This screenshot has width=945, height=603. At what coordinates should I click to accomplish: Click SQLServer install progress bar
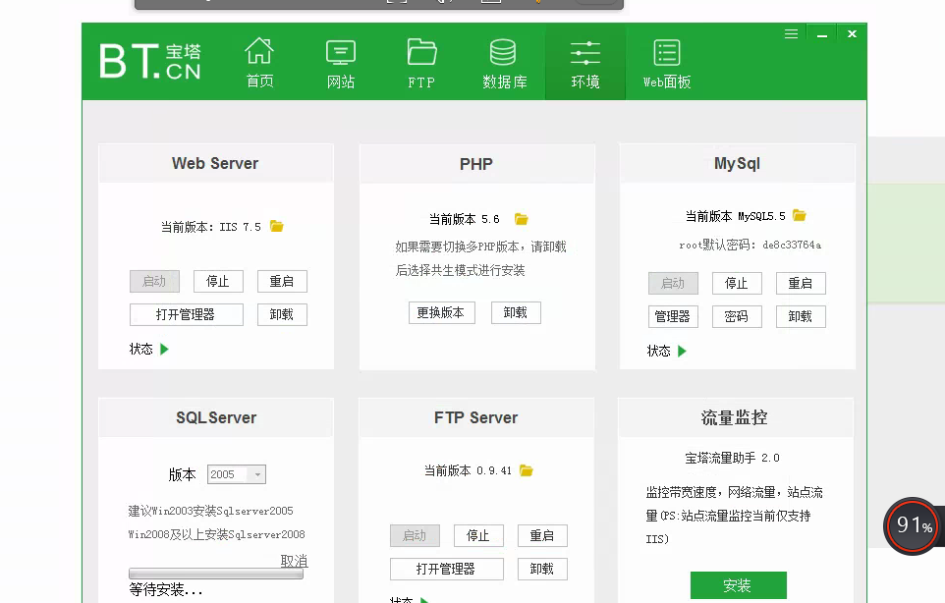216,574
